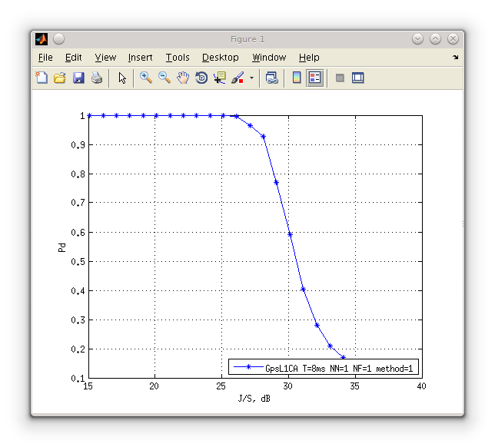The height and width of the screenshot is (447, 495).
Task: Activate the Pan hand tool
Action: click(183, 78)
